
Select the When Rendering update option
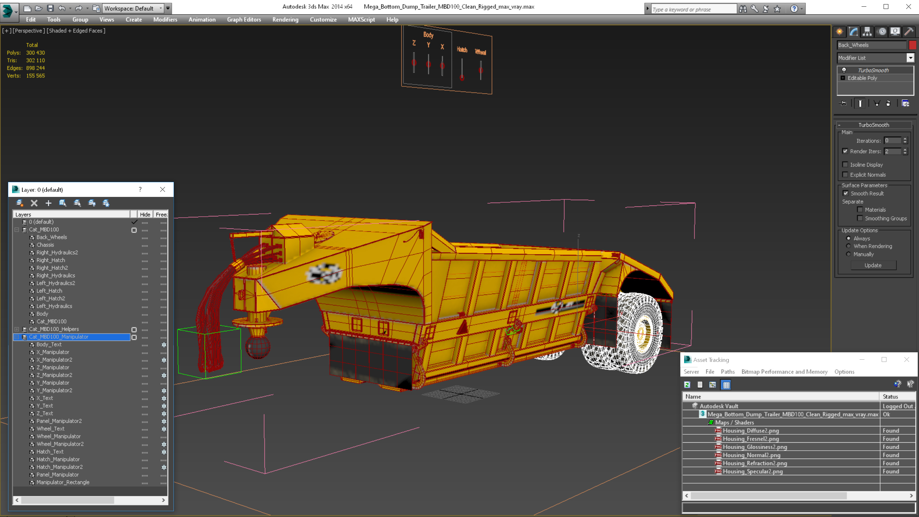click(x=848, y=246)
